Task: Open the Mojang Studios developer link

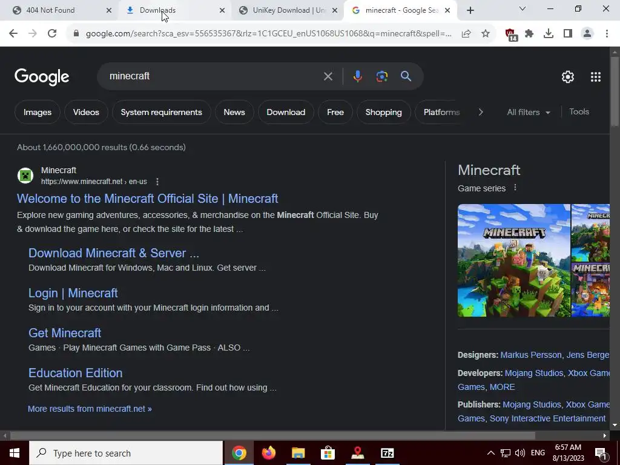Action: tap(534, 373)
